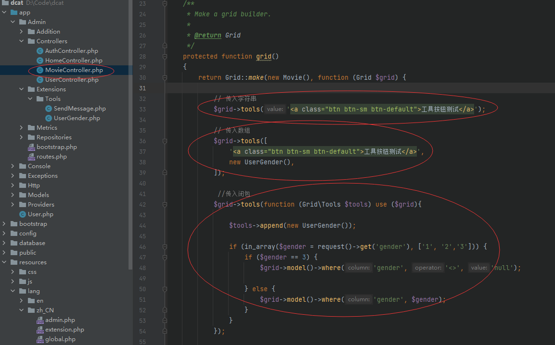555x345 pixels.
Task: Click the MovieController.php class icon
Action: click(40, 70)
